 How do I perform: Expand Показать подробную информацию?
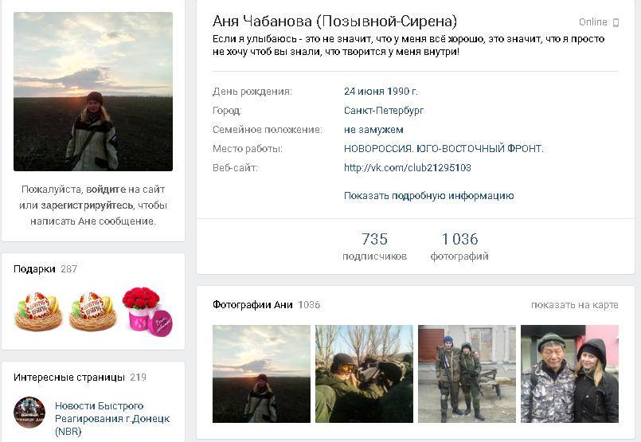point(429,196)
